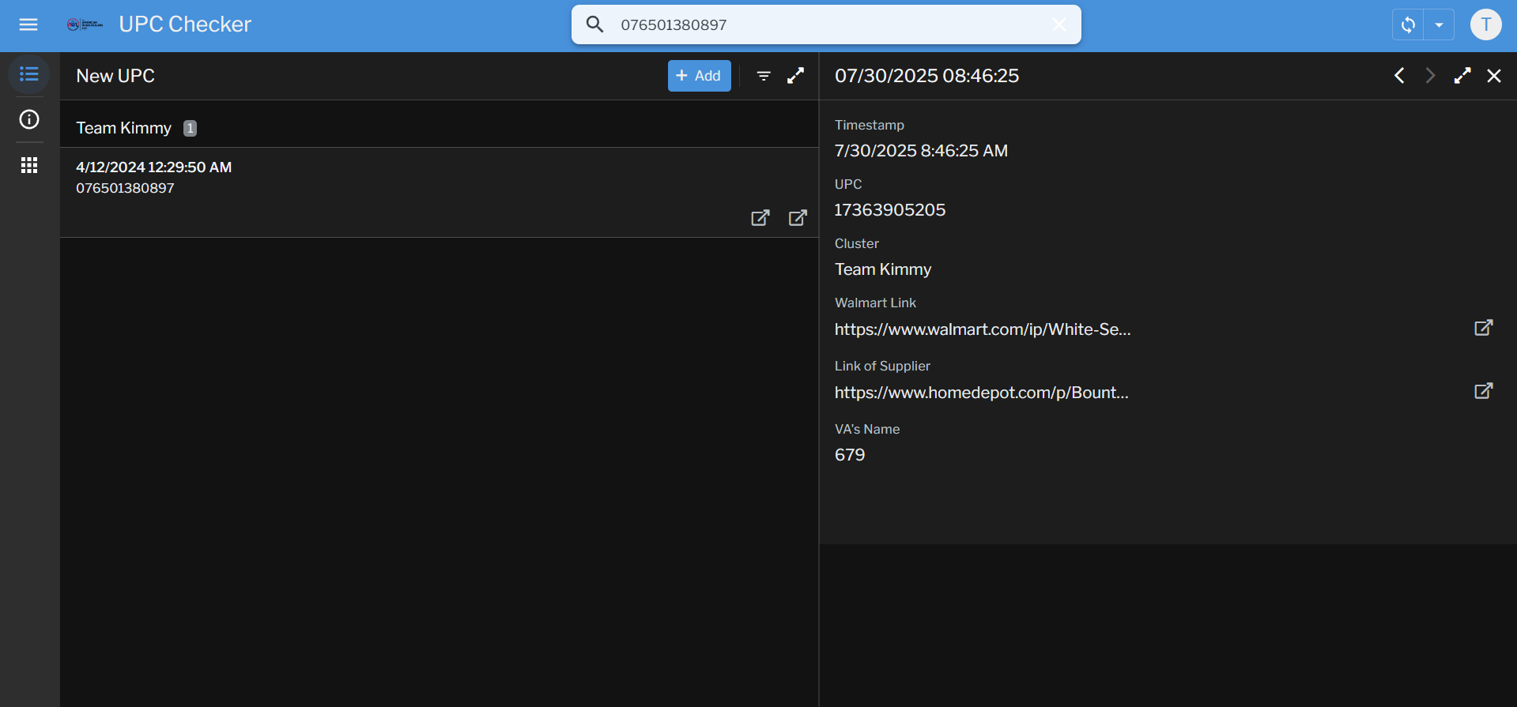Screen dimensions: 1517x707
Task: Click the New UPC view title
Action: pyautogui.click(x=115, y=76)
